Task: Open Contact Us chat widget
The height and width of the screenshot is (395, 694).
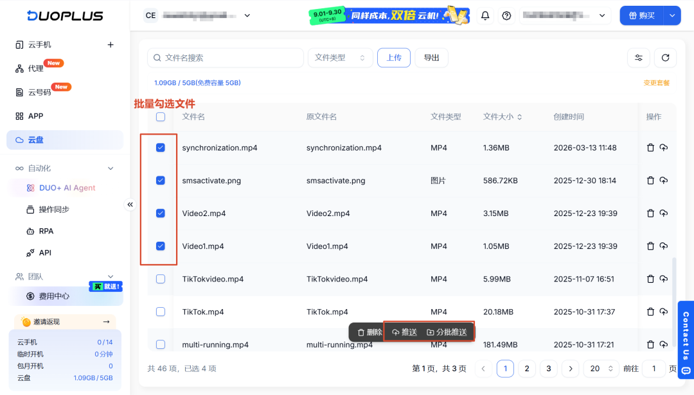Action: [x=686, y=339]
